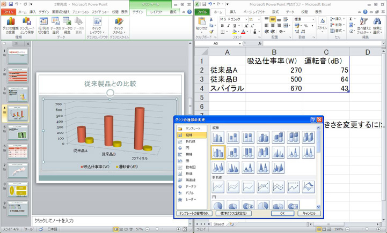Click PowerPoint Help question mark icon
Image resolution: width=387 pixels, height=233 pixels.
189,12
